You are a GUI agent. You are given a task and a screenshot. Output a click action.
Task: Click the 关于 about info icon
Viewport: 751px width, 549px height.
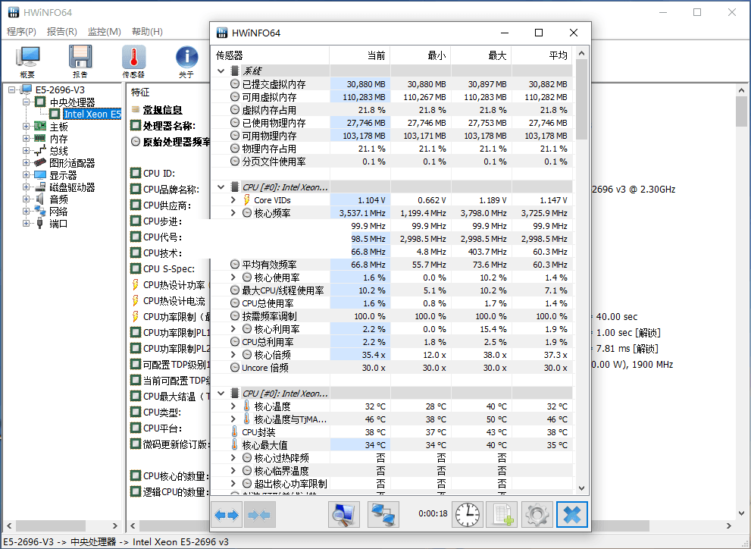[186, 61]
